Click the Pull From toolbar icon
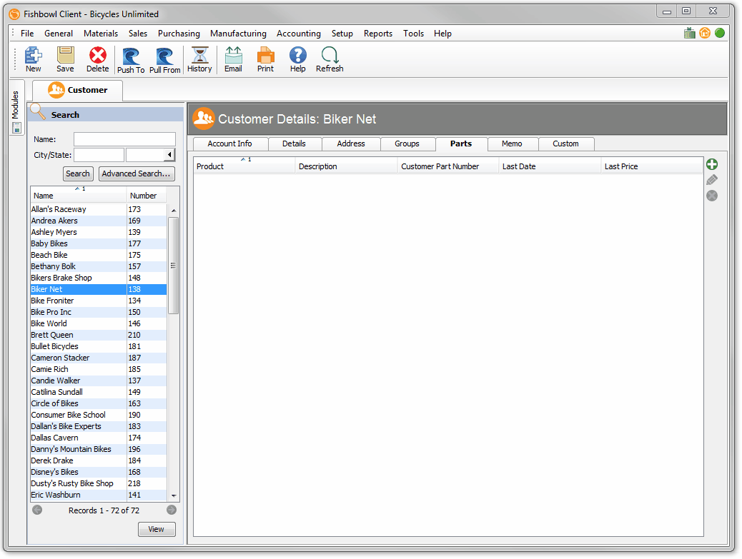The height and width of the screenshot is (559, 742). coord(164,61)
